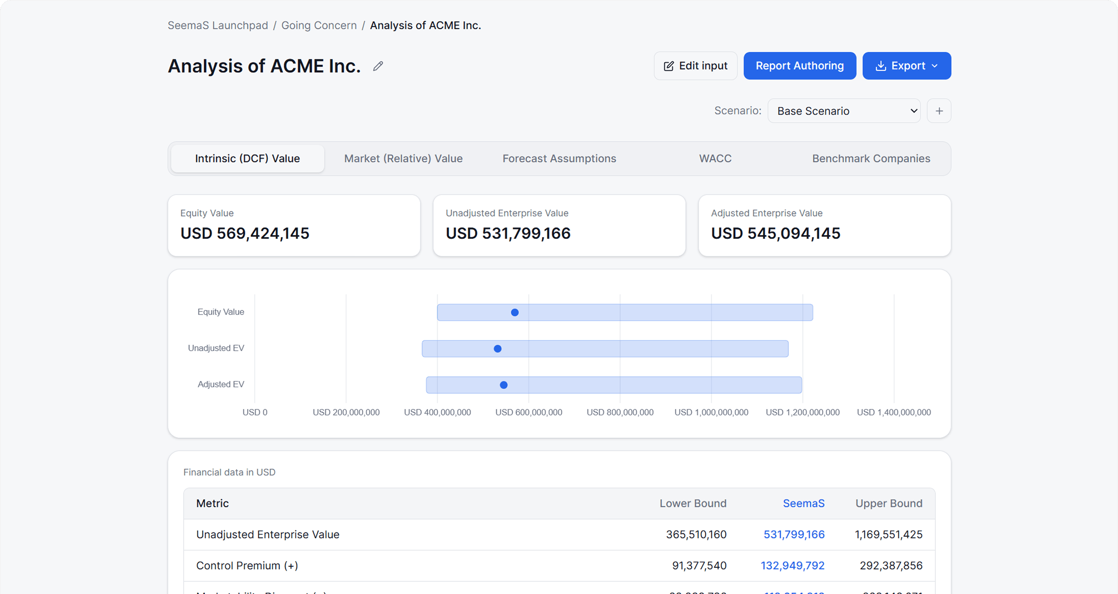Viewport: 1118px width, 594px height.
Task: Select the Equity Value summary card
Action: pos(294,226)
